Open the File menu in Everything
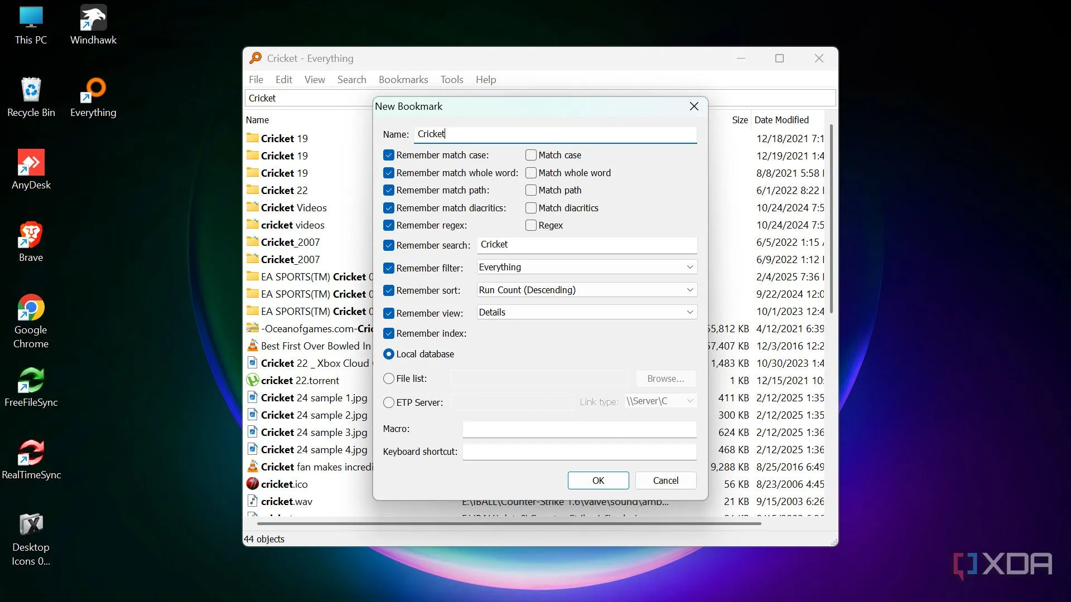Screen dimensions: 1071x602 click(256, 80)
